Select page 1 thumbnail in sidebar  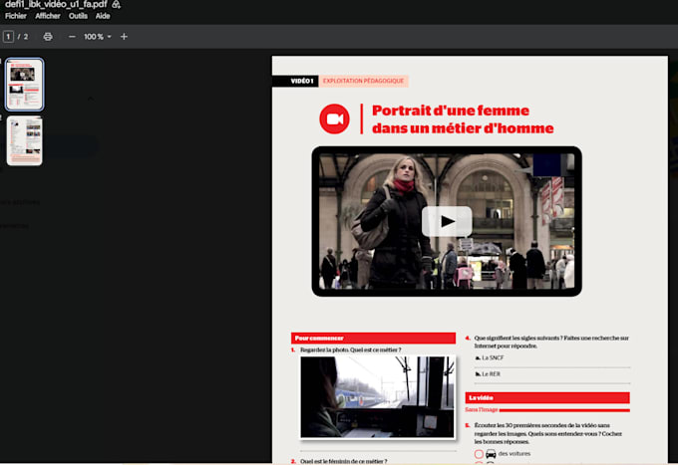(24, 84)
